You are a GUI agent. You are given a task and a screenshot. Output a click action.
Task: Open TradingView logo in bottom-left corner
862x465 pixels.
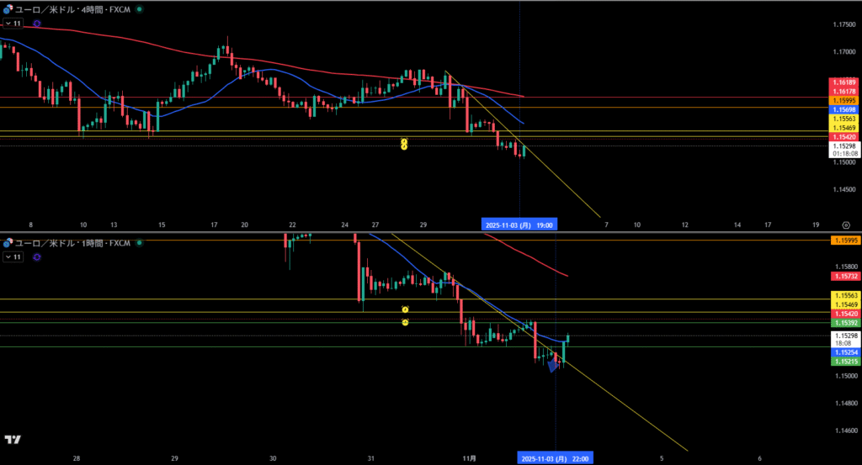point(13,440)
